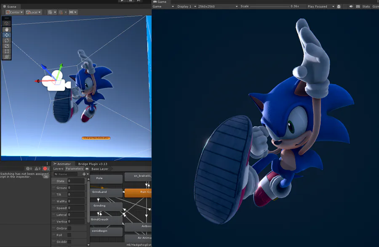Click the parameter Name search field
The height and width of the screenshot is (247, 379).
pyautogui.click(x=66, y=174)
